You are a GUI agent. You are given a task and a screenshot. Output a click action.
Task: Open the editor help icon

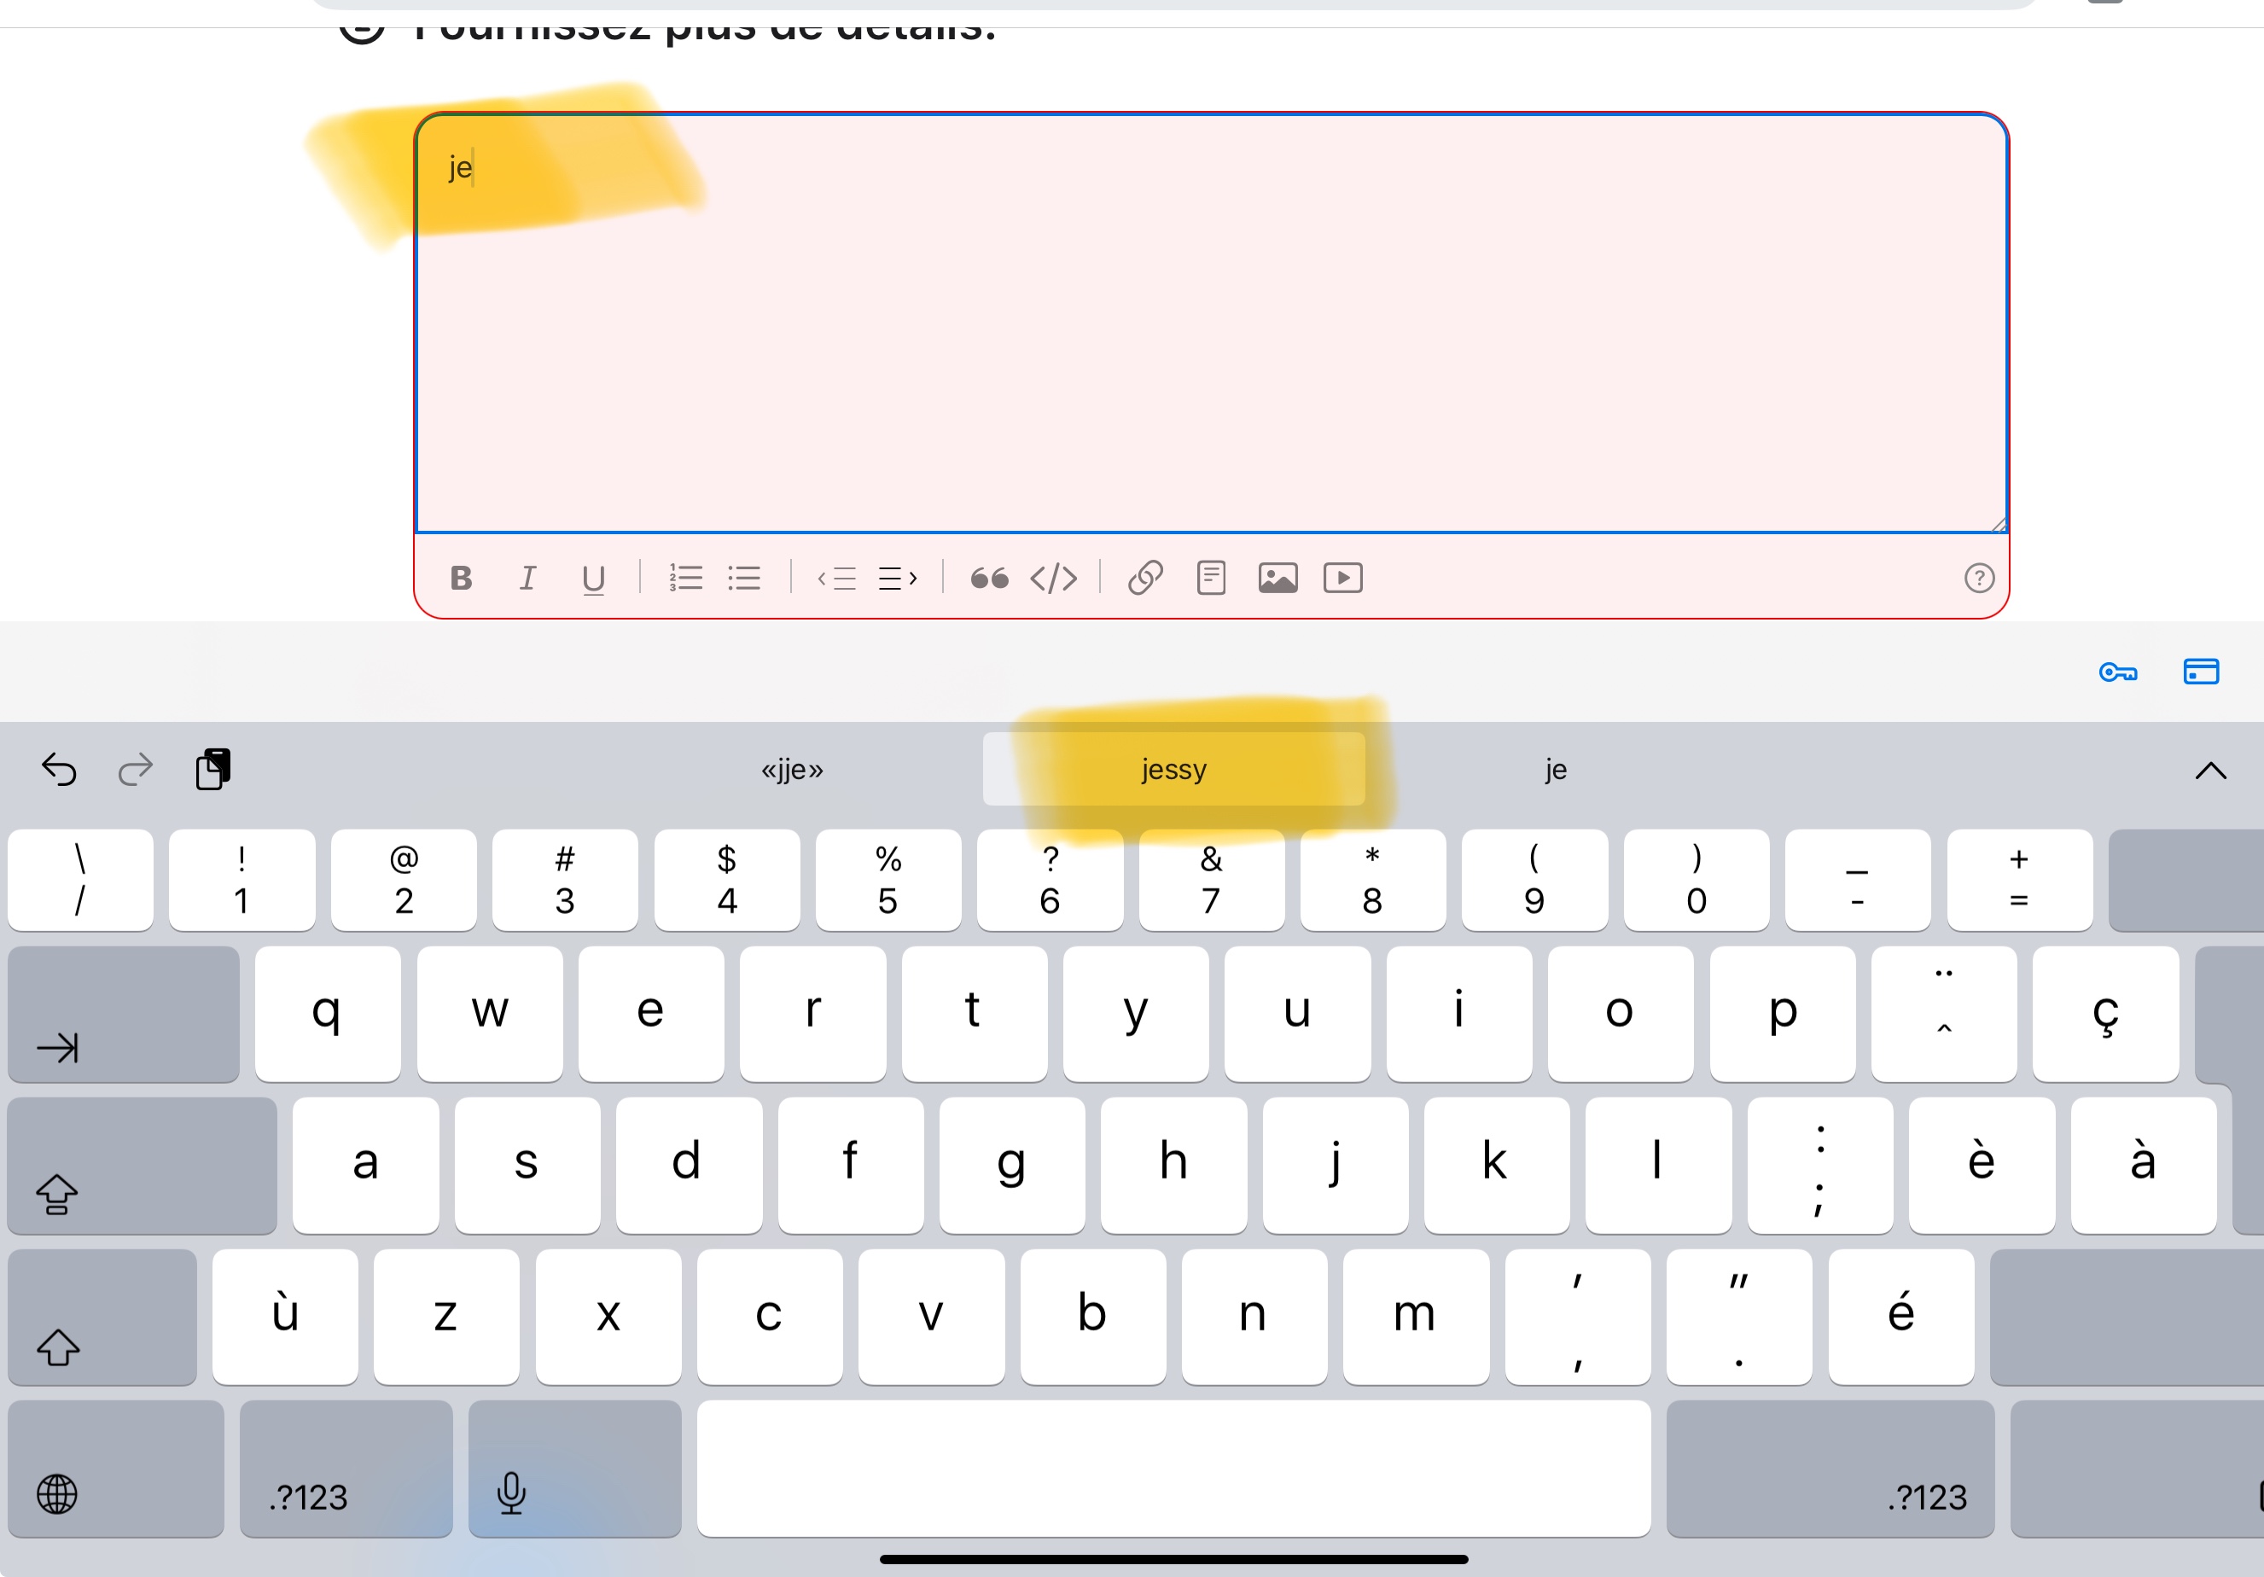(x=1979, y=578)
